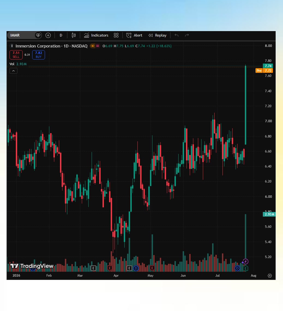Click the L6.69 low value

click(130, 46)
